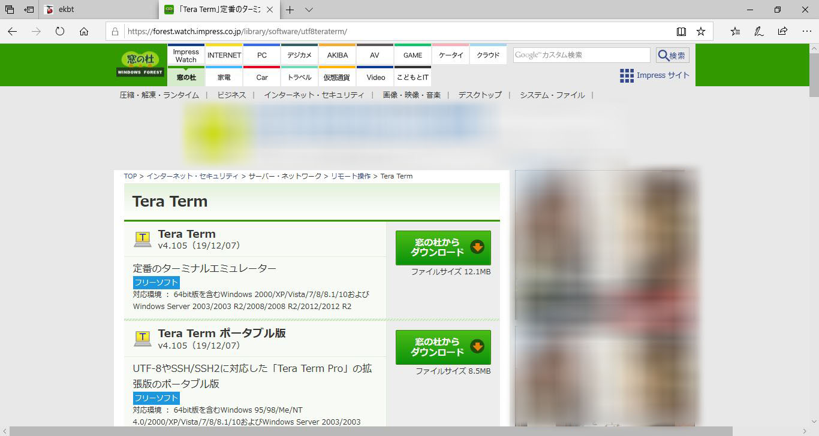Open the Favorites hub icon
The image size is (819, 436).
tap(735, 31)
